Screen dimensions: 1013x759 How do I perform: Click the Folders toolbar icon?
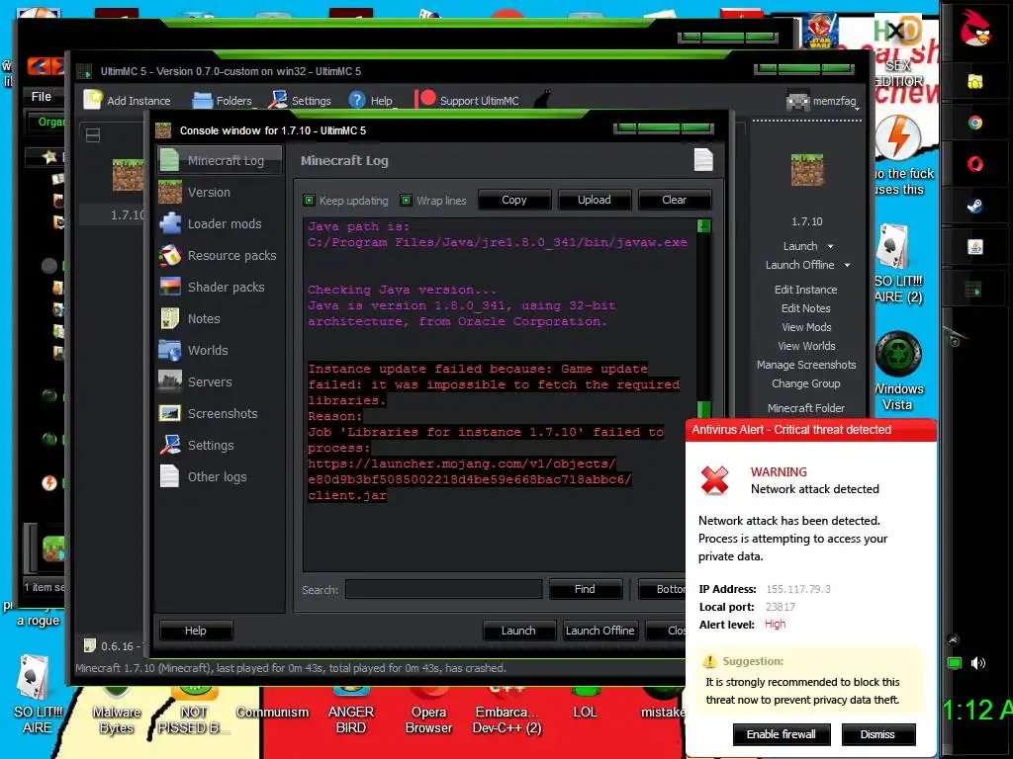[x=202, y=100]
